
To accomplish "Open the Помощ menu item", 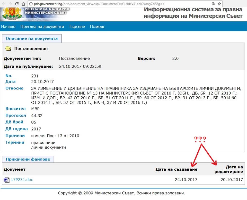I will (97, 27).
